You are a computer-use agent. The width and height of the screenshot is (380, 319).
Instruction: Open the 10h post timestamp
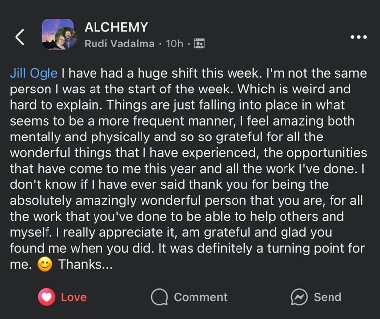(x=174, y=44)
